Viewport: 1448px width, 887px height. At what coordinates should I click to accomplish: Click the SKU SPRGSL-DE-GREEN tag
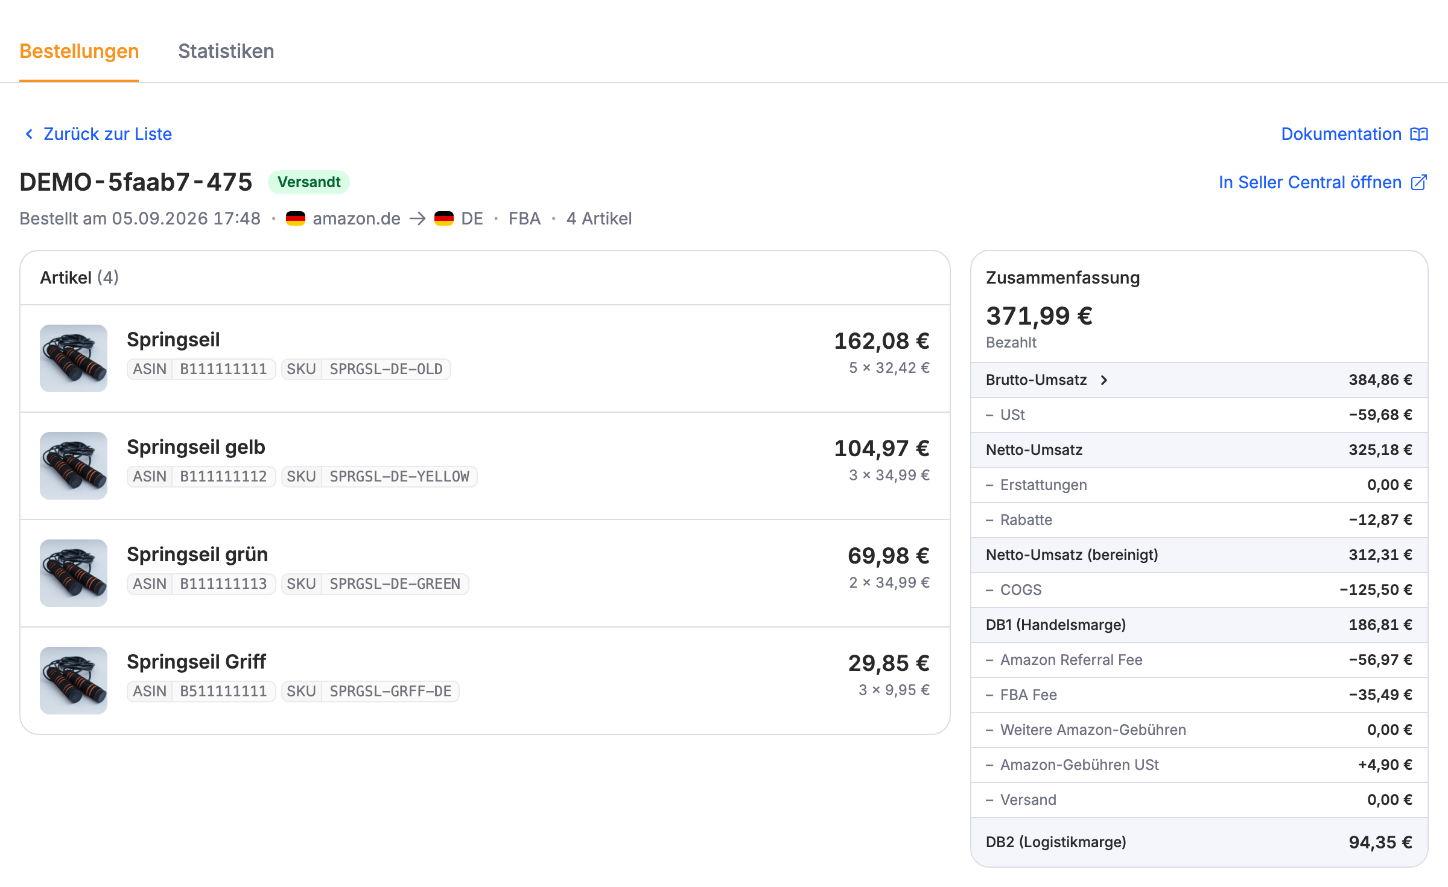tap(375, 584)
